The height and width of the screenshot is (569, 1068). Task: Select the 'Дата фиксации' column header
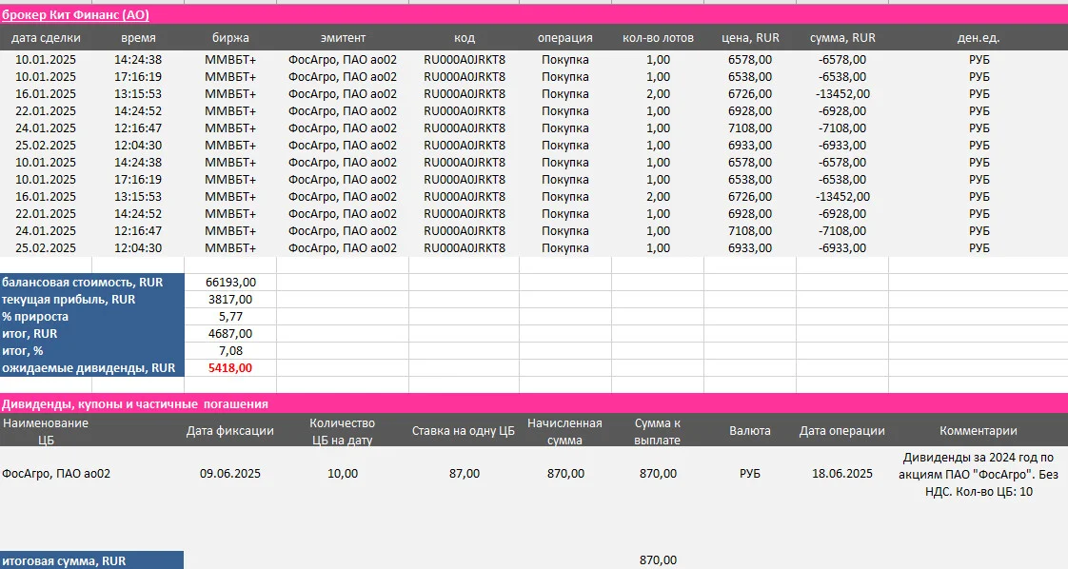[230, 431]
